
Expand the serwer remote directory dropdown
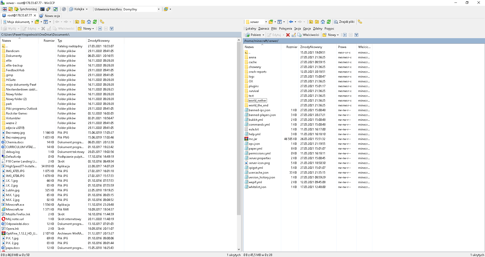266,22
